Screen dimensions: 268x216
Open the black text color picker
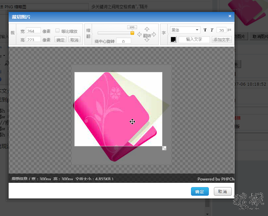coord(173,39)
